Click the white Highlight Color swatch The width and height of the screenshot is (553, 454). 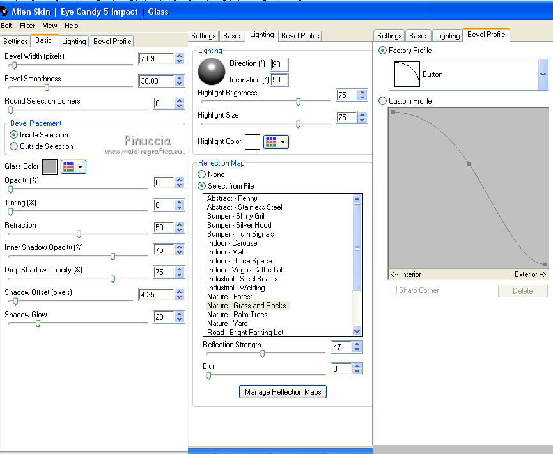[253, 141]
